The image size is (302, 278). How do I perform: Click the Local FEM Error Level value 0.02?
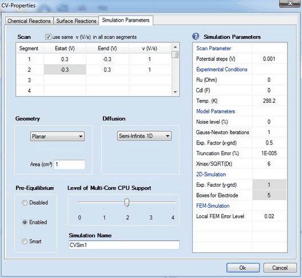269,216
